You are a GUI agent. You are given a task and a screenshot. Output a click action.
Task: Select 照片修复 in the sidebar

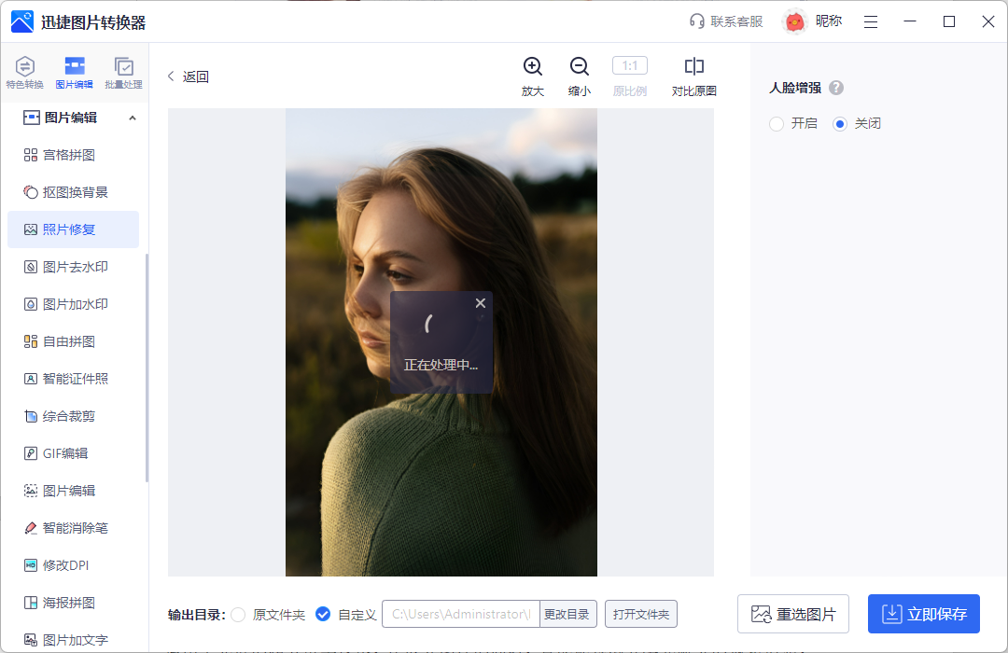[x=74, y=229]
